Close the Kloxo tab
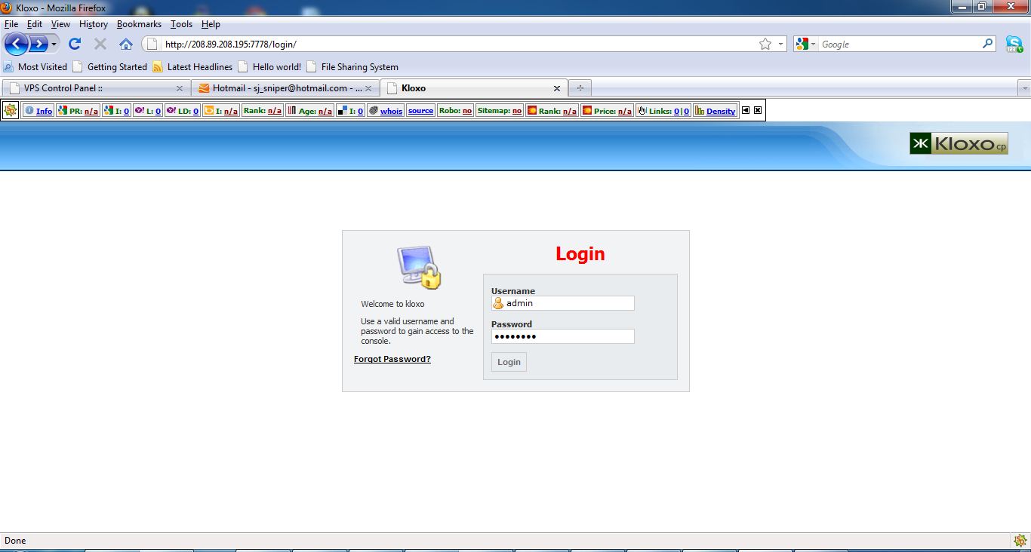 557,88
